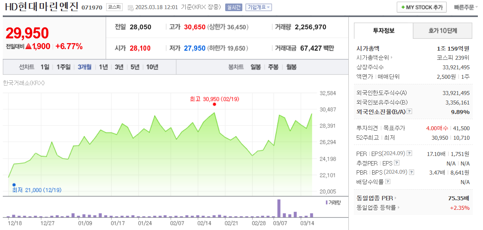Select the 1일 line chart period
The image size is (483, 230).
coord(45,67)
